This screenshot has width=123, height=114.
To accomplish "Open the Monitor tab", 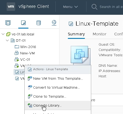I will pos(99,34).
